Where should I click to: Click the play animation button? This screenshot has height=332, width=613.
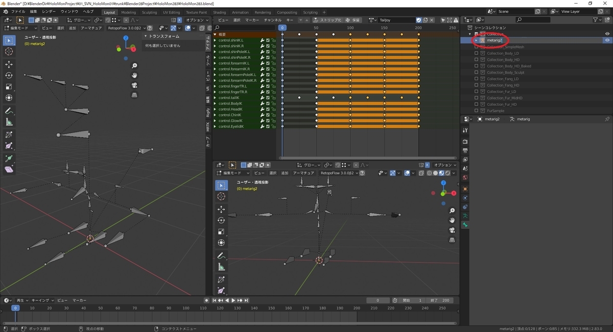pyautogui.click(x=233, y=300)
